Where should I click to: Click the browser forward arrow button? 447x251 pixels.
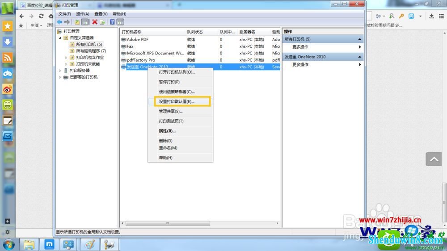pyautogui.click(x=31, y=16)
